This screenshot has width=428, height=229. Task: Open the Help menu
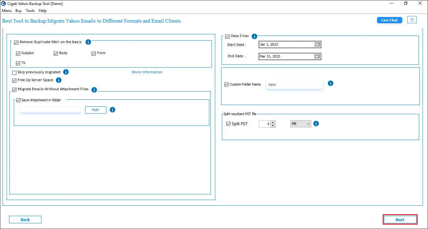tap(42, 11)
